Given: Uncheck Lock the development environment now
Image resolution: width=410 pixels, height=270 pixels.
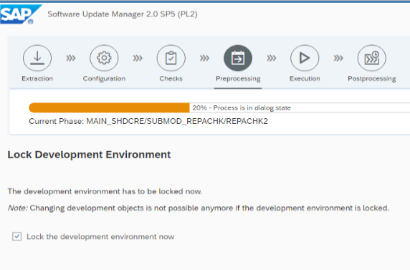Looking at the screenshot, I should (x=17, y=236).
